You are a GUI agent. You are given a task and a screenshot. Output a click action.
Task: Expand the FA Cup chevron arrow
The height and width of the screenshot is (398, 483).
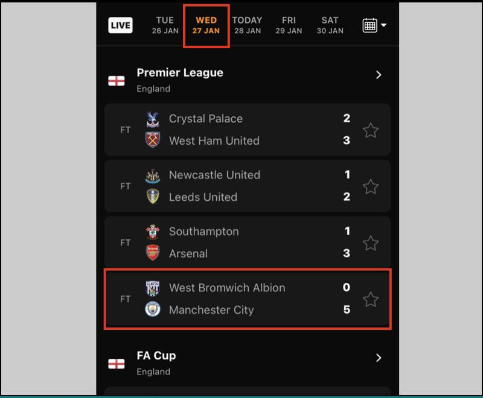pos(379,358)
